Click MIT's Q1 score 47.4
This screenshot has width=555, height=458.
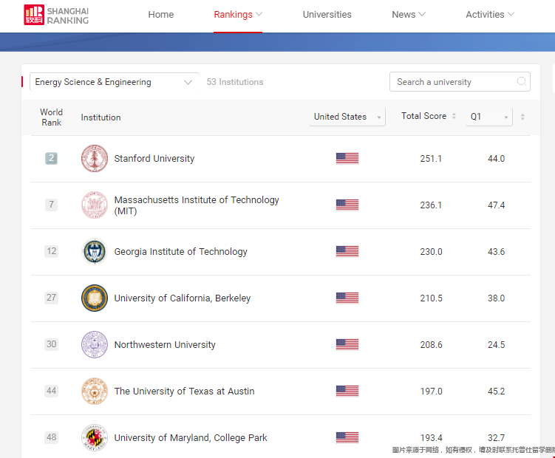click(496, 205)
